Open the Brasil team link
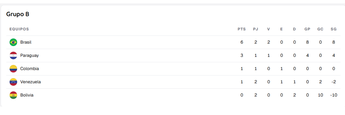Screen dimensions: 345x115 [26, 42]
